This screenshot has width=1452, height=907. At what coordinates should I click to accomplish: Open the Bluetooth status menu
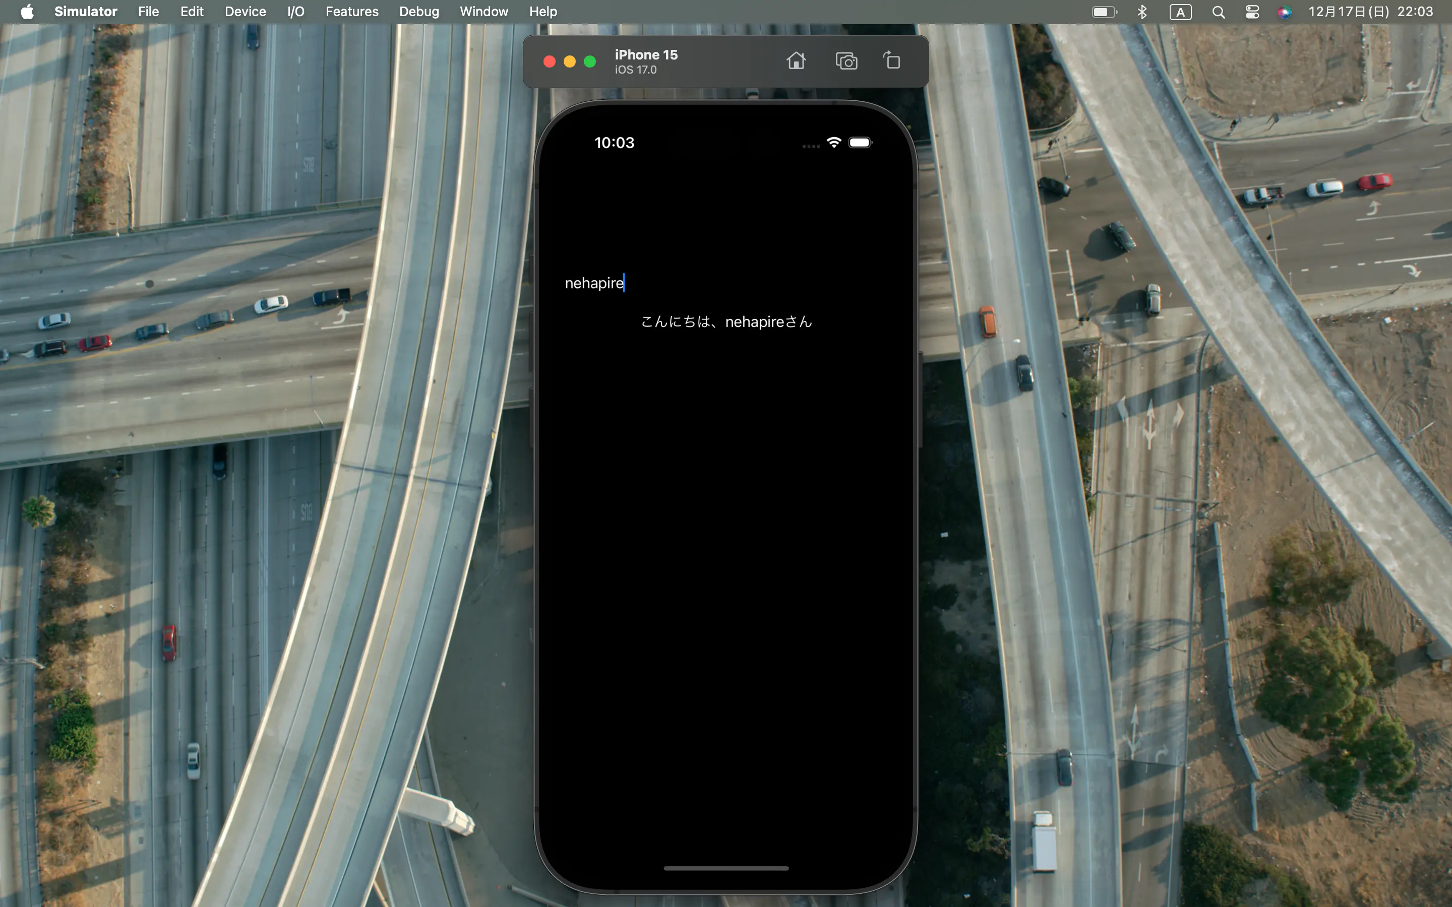coord(1142,12)
